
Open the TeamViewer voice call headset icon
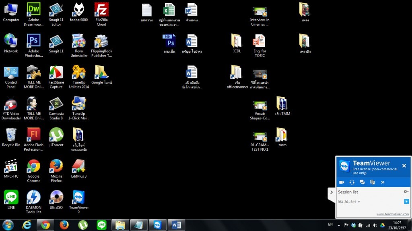(352, 182)
